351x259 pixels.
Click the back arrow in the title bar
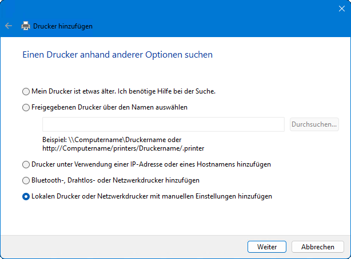click(8, 26)
